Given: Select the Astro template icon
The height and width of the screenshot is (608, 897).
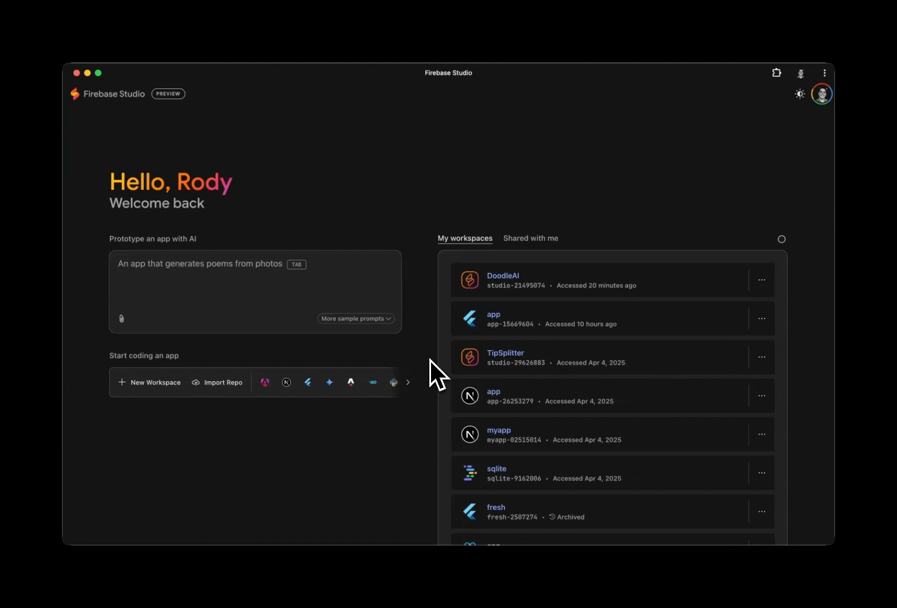Looking at the screenshot, I should pyautogui.click(x=351, y=382).
